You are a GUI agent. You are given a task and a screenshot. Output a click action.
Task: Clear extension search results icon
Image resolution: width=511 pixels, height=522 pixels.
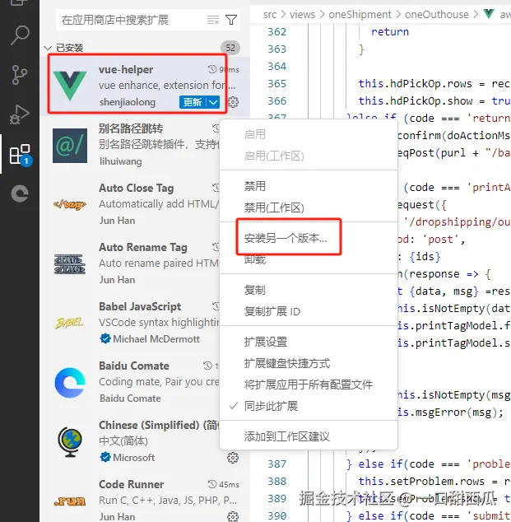tap(213, 20)
